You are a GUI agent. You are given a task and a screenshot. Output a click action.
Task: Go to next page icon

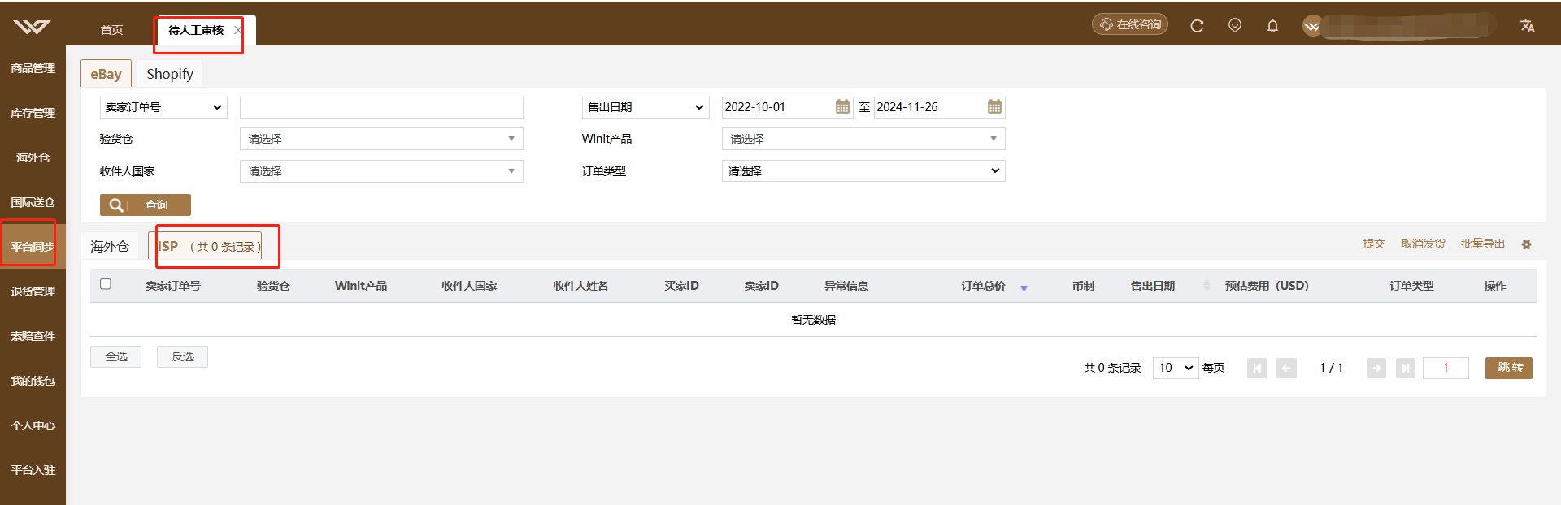1376,369
